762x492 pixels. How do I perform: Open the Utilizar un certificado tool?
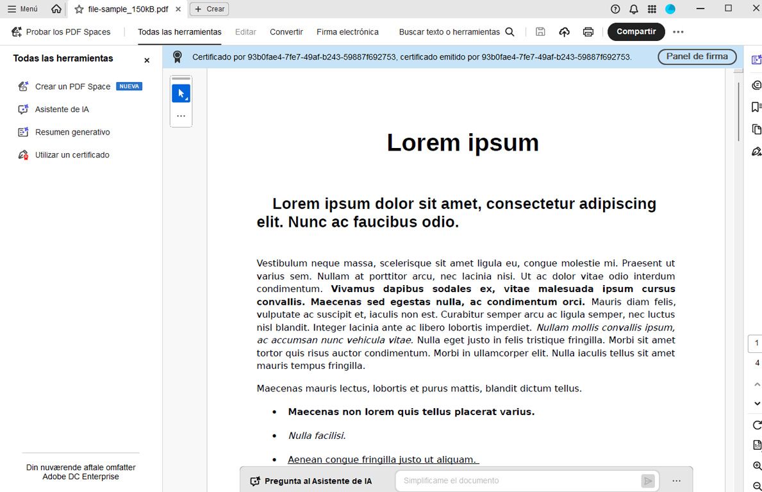tap(72, 154)
